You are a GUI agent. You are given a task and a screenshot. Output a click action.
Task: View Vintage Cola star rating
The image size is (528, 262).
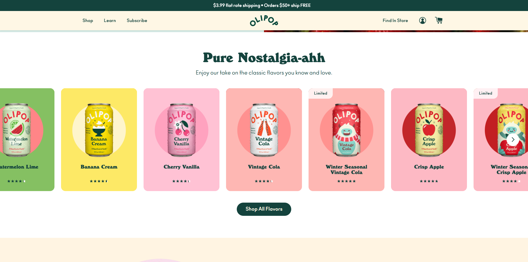(x=264, y=181)
